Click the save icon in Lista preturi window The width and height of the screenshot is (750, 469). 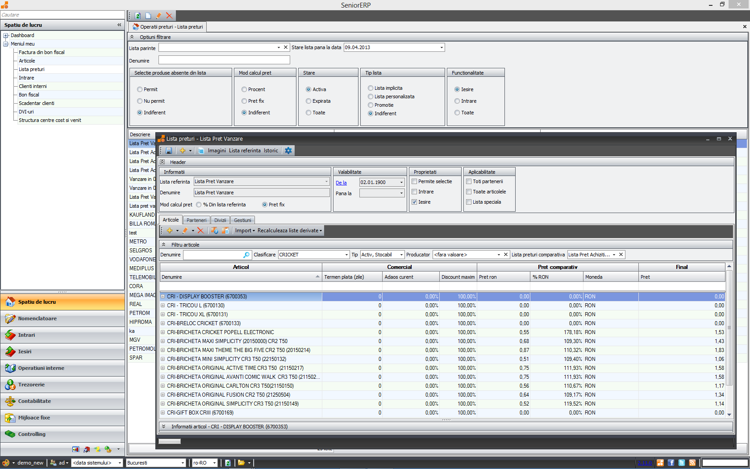[169, 151]
